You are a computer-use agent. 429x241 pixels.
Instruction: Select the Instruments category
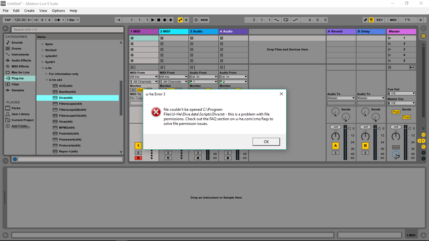[19, 54]
